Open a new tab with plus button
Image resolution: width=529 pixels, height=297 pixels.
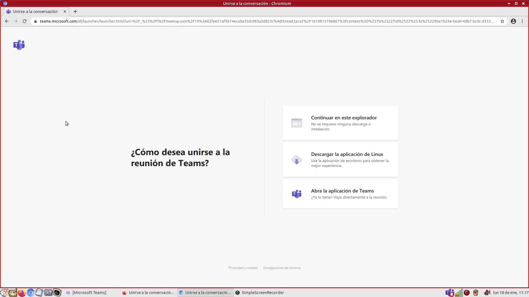coord(75,12)
